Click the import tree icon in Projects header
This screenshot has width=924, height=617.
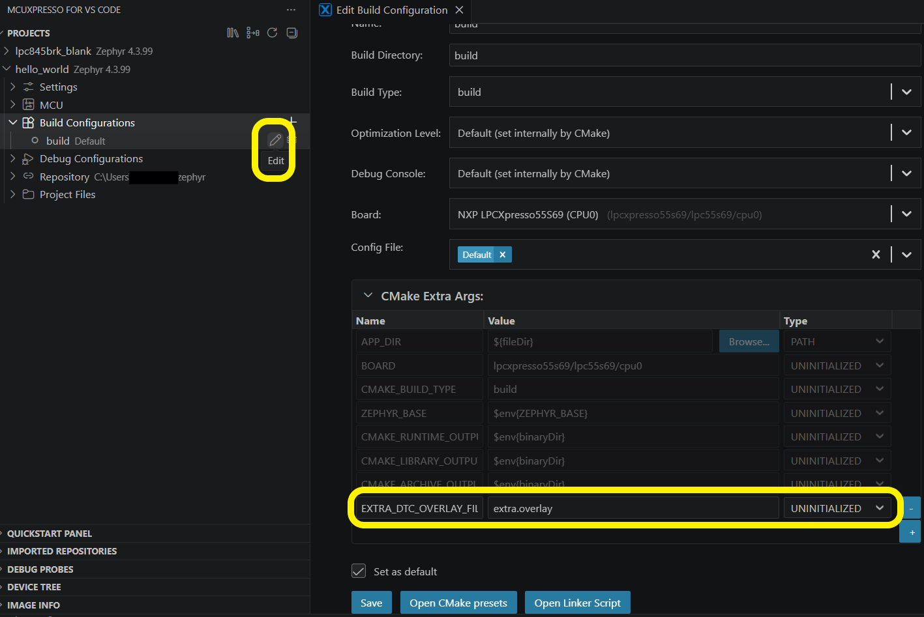click(253, 33)
